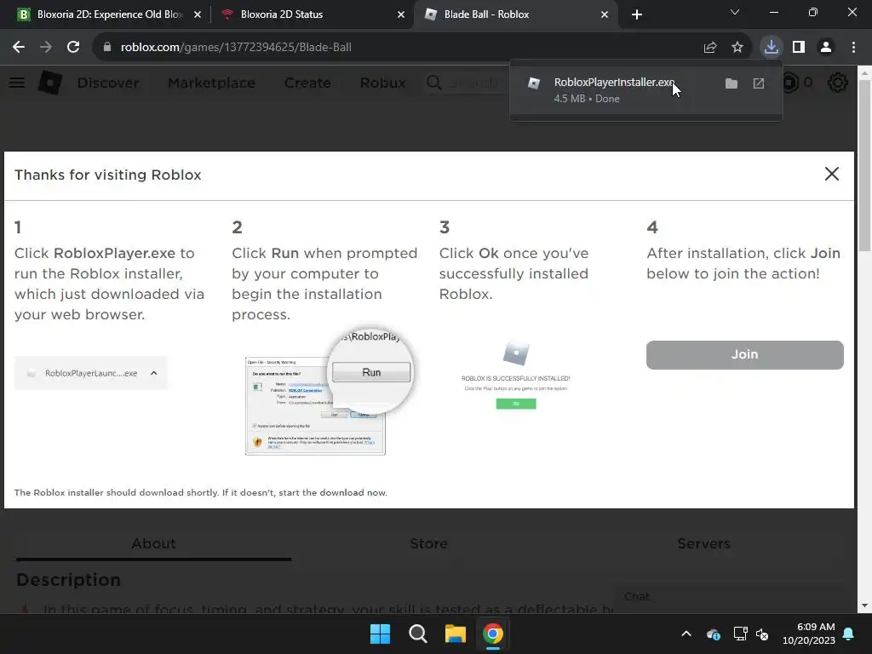Open a new browser tab
This screenshot has width=872, height=654.
tap(637, 14)
